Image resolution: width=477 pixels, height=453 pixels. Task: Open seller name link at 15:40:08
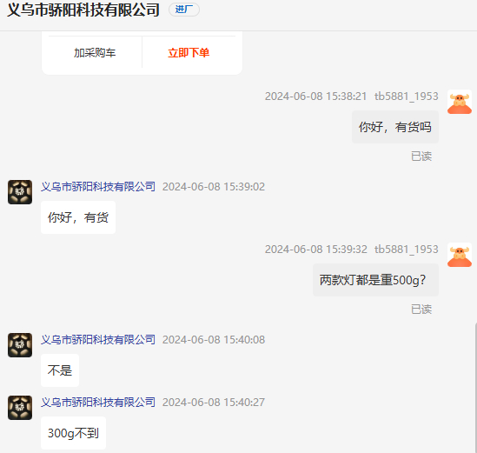click(x=98, y=340)
